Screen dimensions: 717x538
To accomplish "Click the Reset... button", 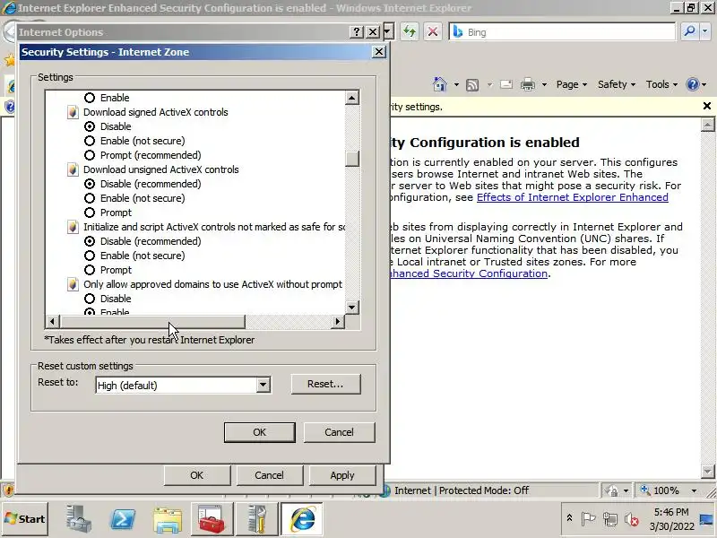I will click(325, 384).
